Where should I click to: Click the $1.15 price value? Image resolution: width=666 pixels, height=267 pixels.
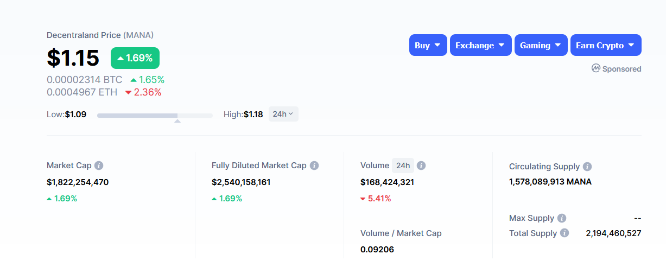[73, 58]
